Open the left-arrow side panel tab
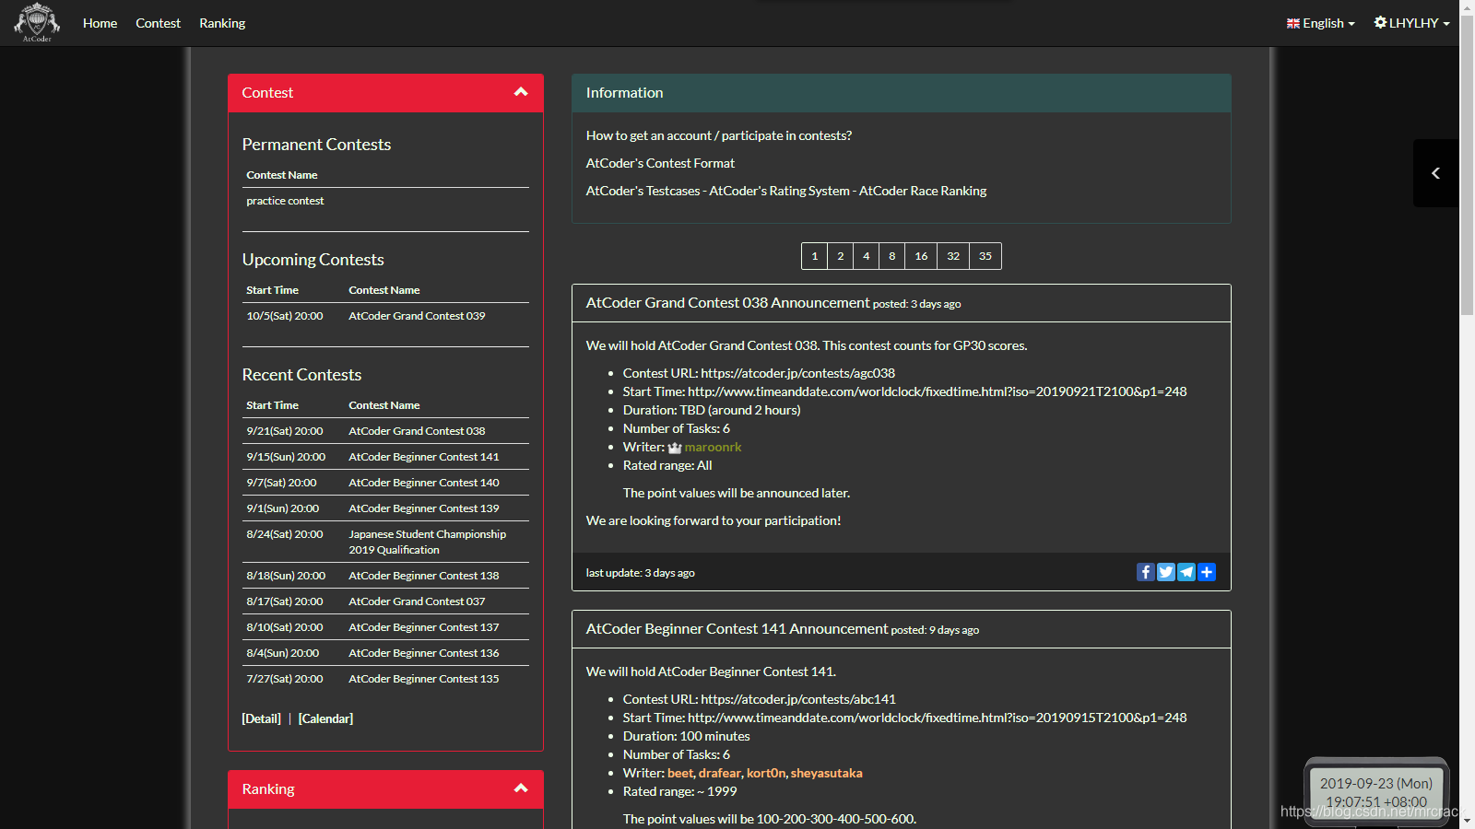Screen dimensions: 1475x829 pos(1435,173)
